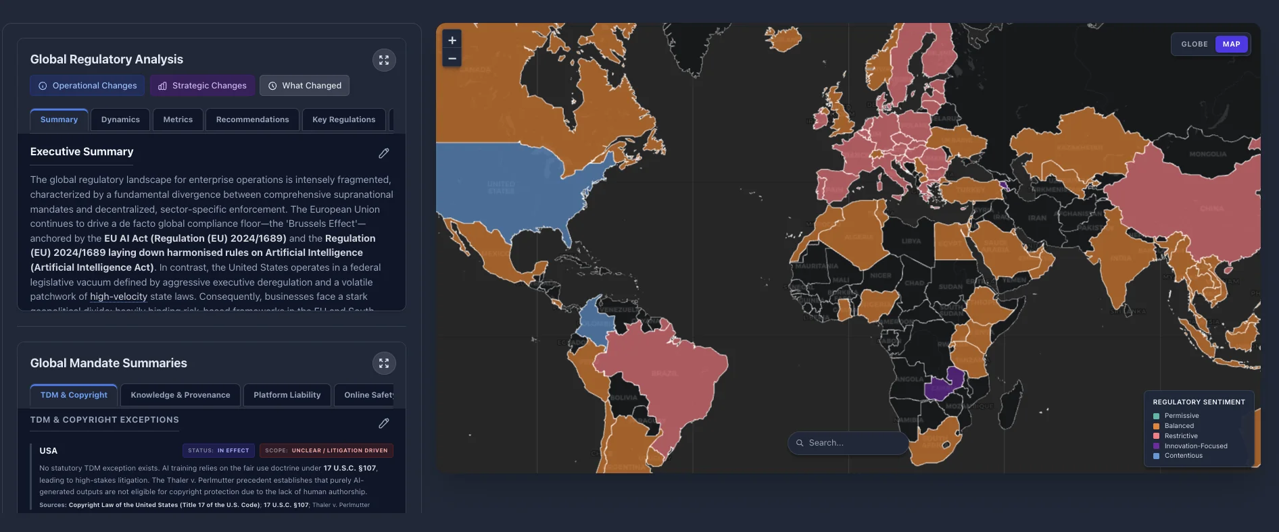Click the Regulatory Sentiment legend title

(x=1199, y=402)
